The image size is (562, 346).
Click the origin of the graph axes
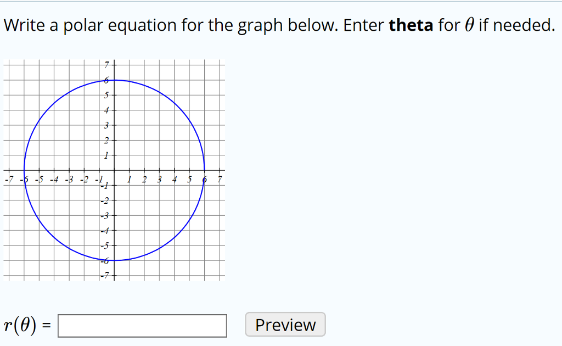coord(114,170)
